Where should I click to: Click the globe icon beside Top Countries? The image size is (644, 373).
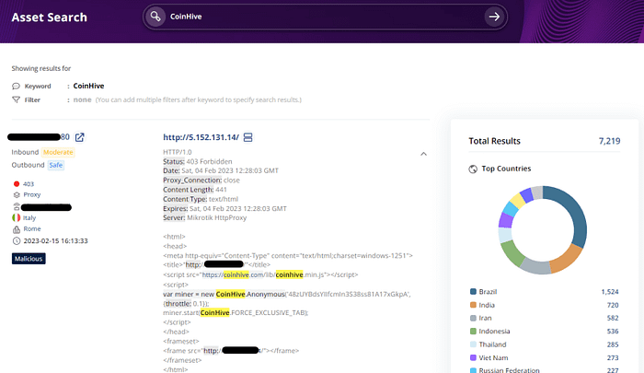[x=473, y=169]
